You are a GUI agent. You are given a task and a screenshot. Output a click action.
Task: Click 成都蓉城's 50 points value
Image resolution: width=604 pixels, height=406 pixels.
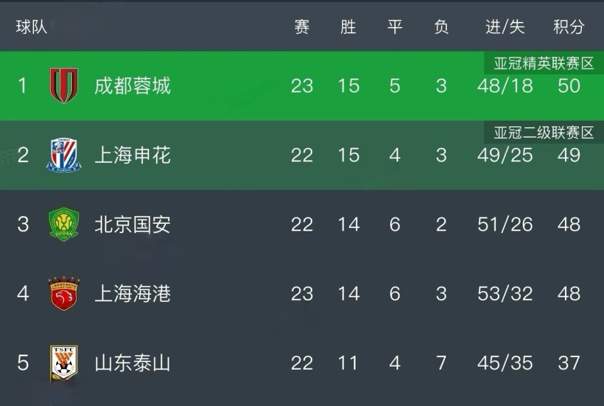click(568, 85)
